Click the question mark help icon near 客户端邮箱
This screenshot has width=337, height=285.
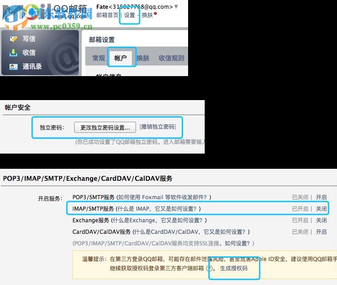209,268
